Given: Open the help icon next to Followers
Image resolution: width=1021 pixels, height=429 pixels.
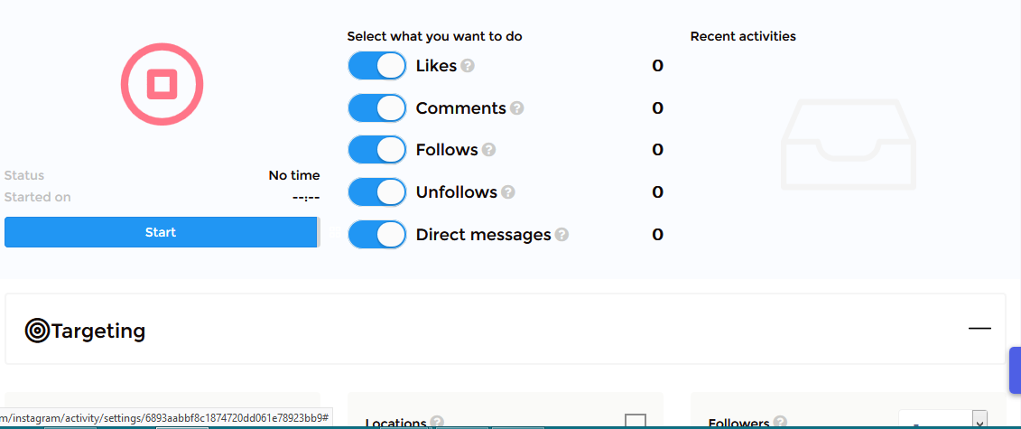Looking at the screenshot, I should [x=780, y=423].
